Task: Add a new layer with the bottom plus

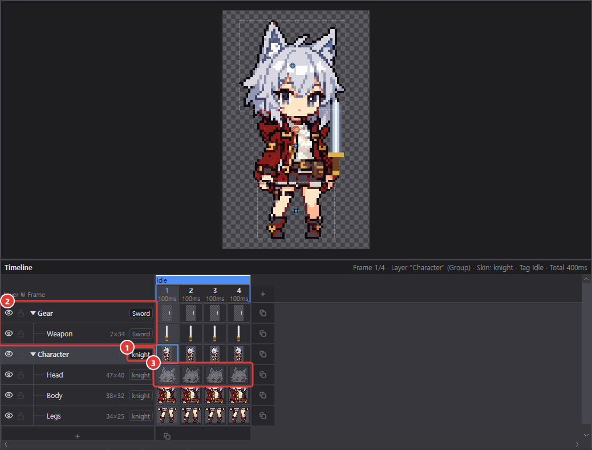Action: pyautogui.click(x=78, y=436)
